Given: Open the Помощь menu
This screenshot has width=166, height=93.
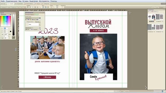Looking at the screenshot, I should coord(54,1).
